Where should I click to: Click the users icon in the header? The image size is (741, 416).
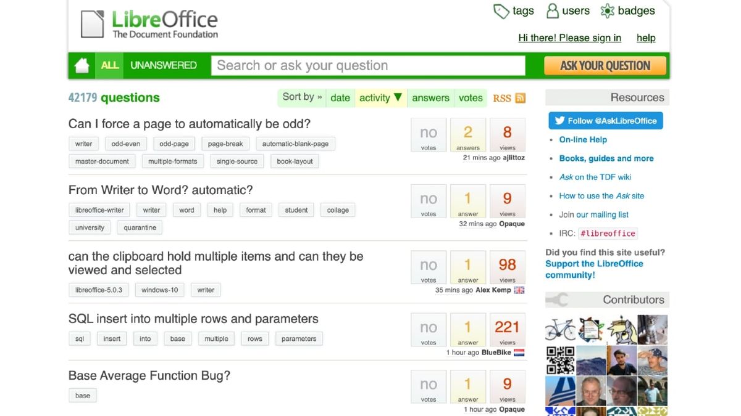[x=551, y=10]
